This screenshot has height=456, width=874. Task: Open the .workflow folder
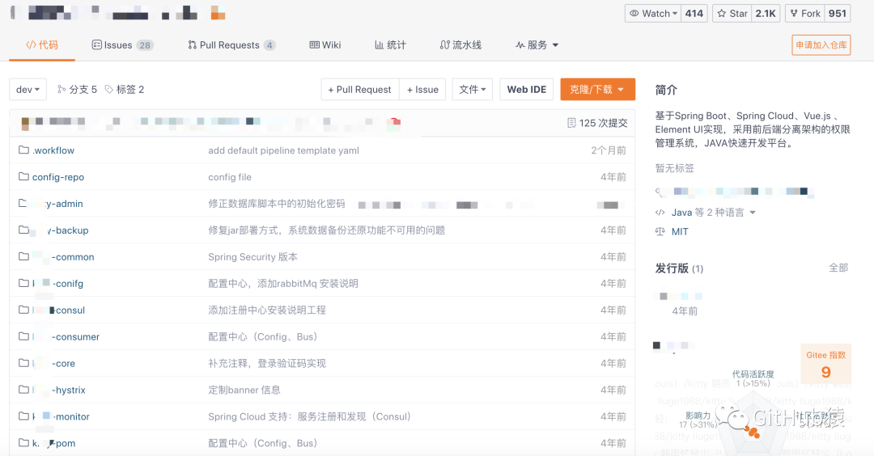pos(53,150)
